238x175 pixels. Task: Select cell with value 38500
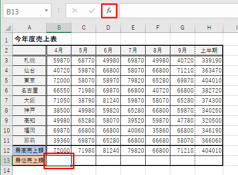pyautogui.click(x=59, y=111)
